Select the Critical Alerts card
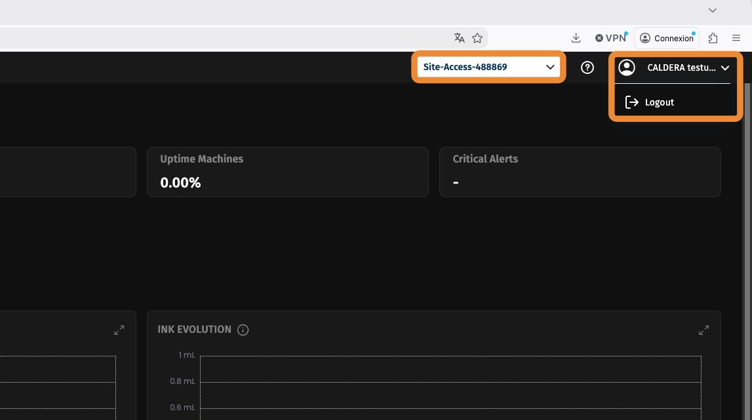The image size is (752, 420). tap(580, 172)
